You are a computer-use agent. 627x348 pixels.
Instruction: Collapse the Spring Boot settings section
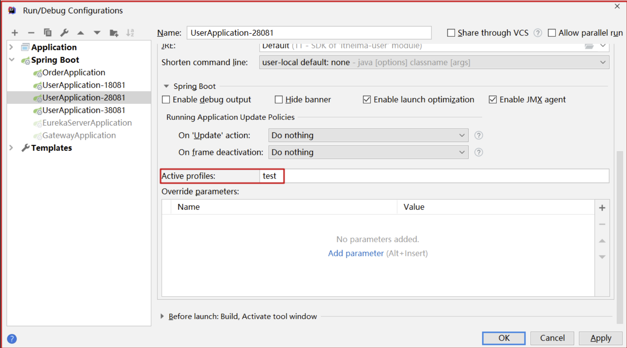pos(166,86)
